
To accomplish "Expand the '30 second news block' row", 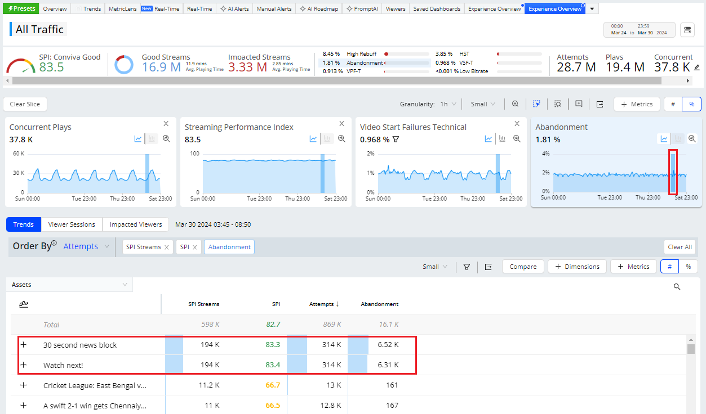I will 24,345.
